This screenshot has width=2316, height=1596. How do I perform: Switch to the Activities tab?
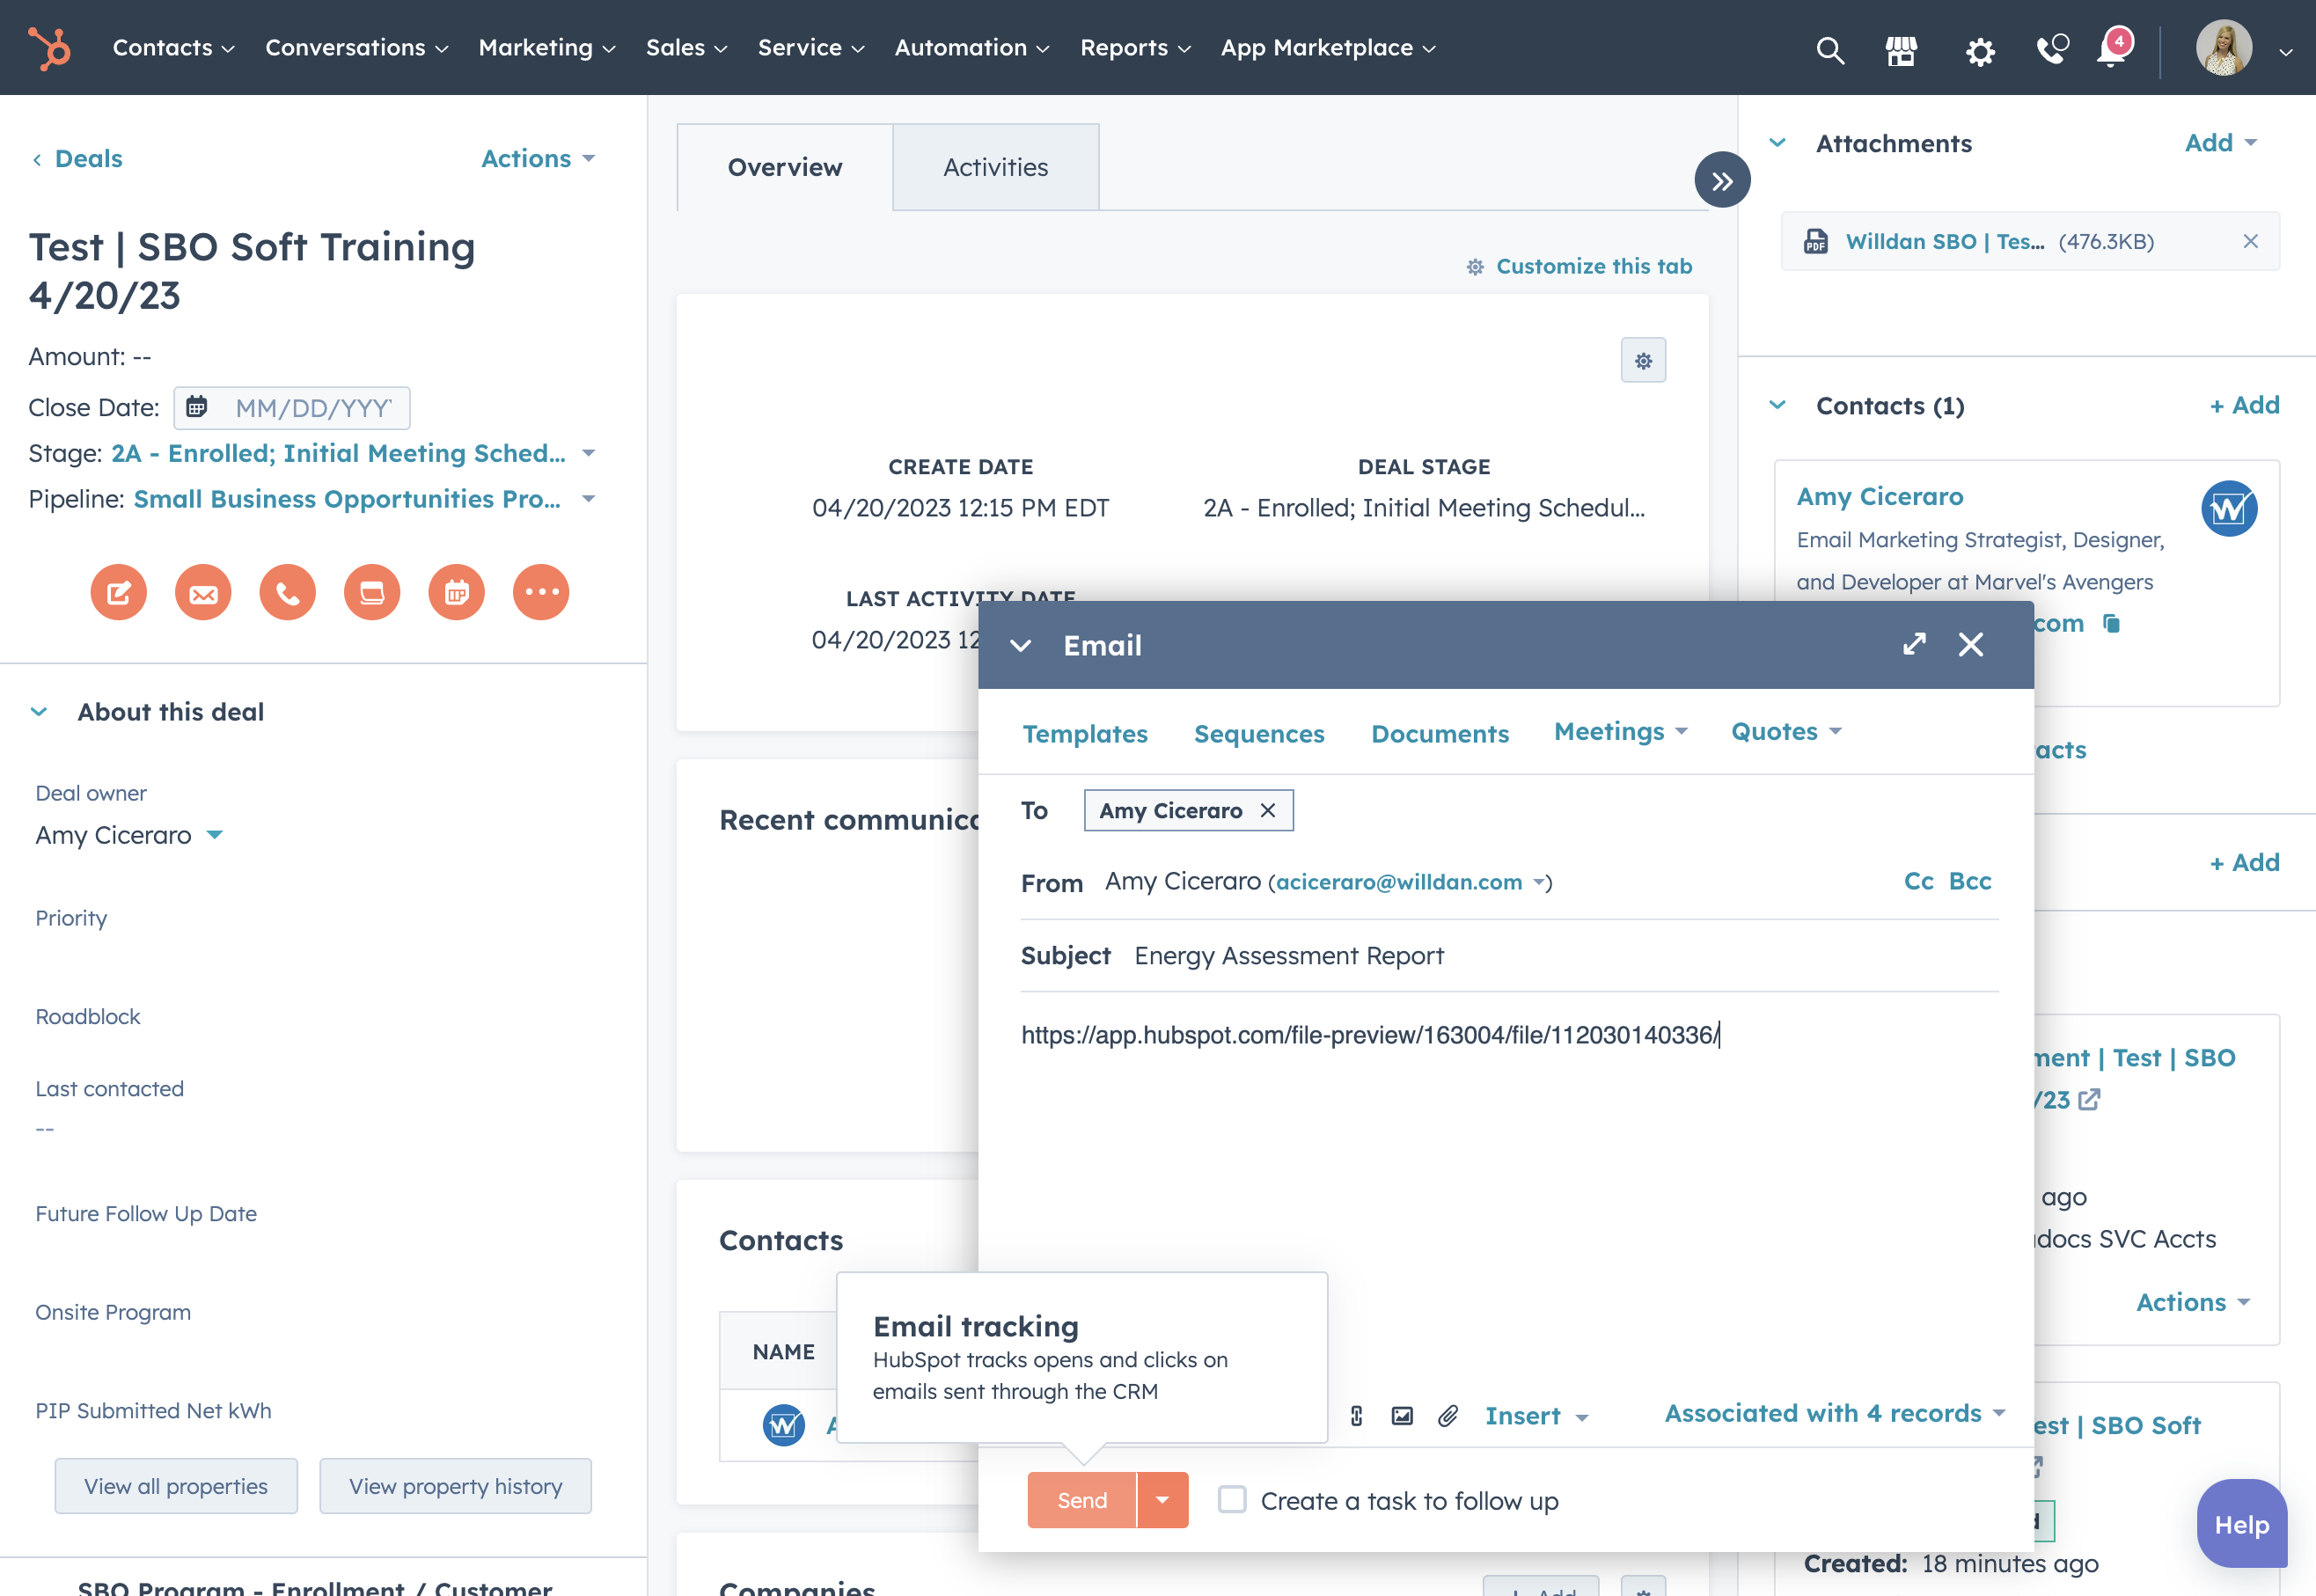995,167
